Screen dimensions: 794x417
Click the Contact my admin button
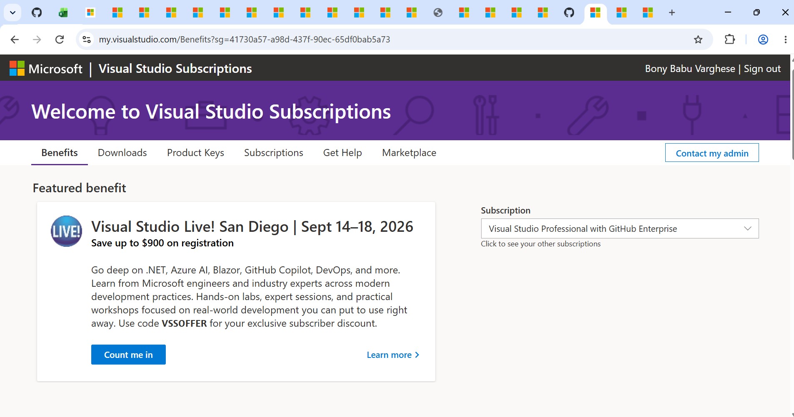coord(712,153)
